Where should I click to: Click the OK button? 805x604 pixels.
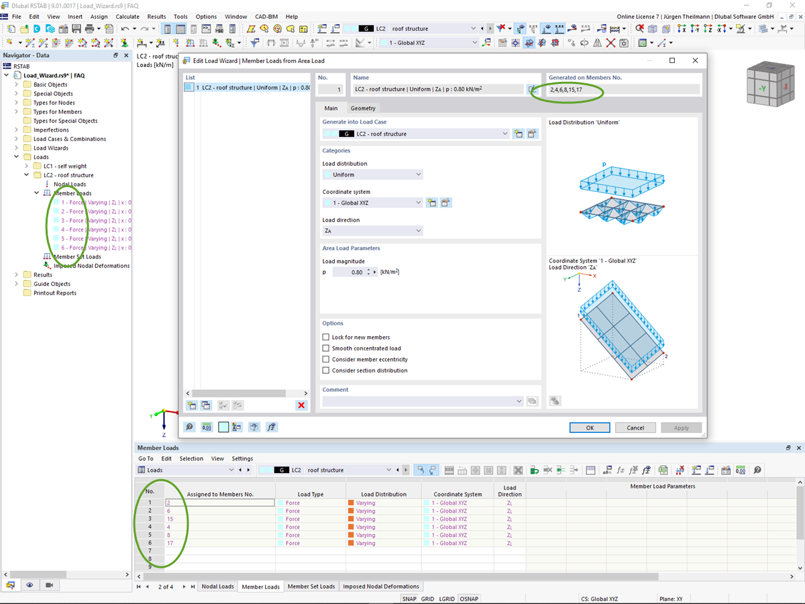click(590, 427)
